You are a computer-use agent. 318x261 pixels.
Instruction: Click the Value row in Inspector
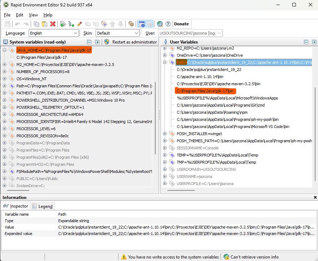[x=159, y=227]
